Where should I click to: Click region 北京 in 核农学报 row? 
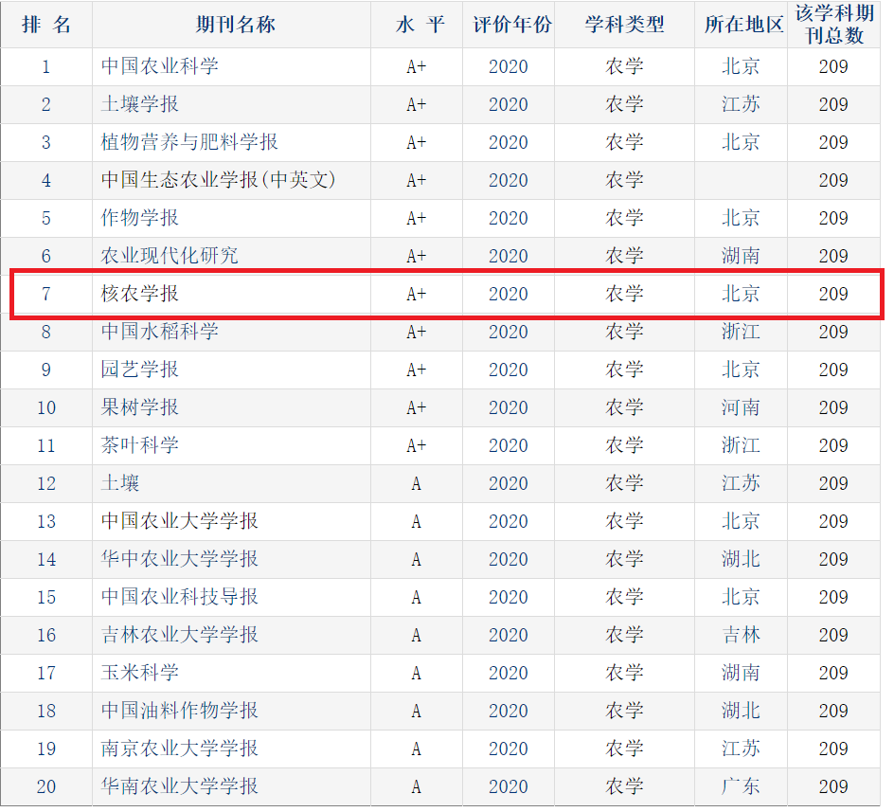tap(741, 294)
